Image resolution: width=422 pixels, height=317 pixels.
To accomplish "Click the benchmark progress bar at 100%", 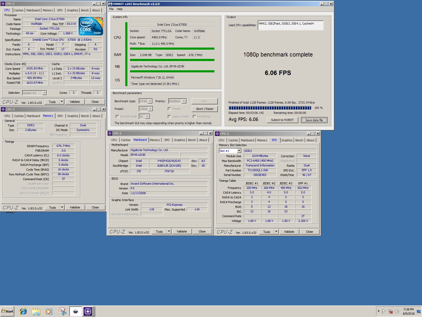I will (270, 108).
